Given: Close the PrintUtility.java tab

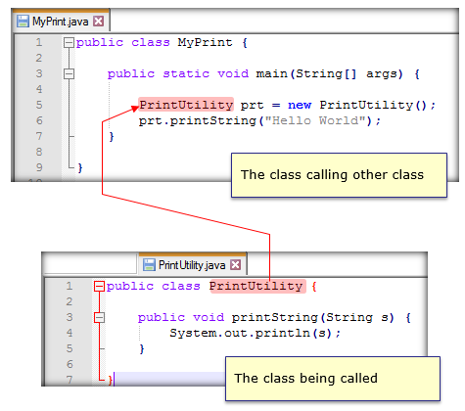Looking at the screenshot, I should tap(235, 264).
